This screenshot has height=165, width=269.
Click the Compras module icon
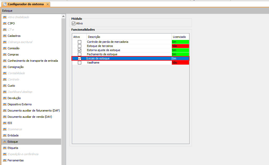point(4,54)
